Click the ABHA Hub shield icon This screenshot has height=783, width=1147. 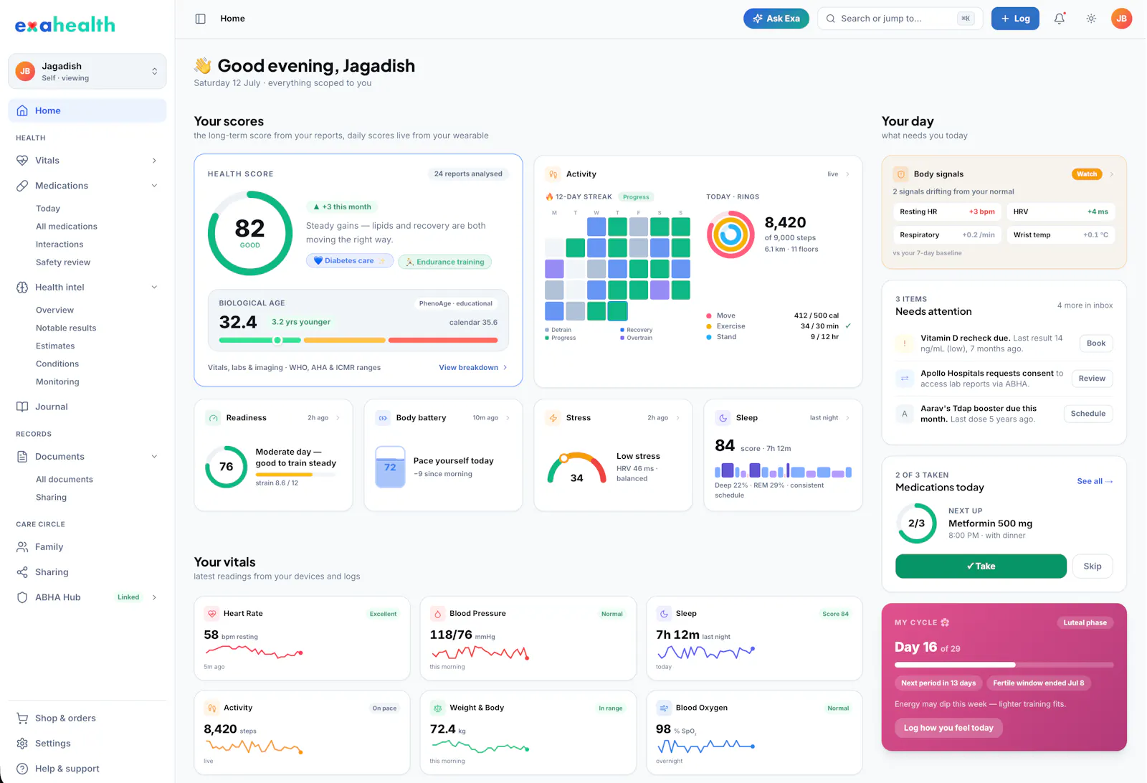click(22, 597)
